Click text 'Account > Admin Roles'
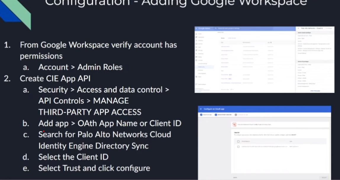The height and width of the screenshot is (180, 340). (x=80, y=67)
